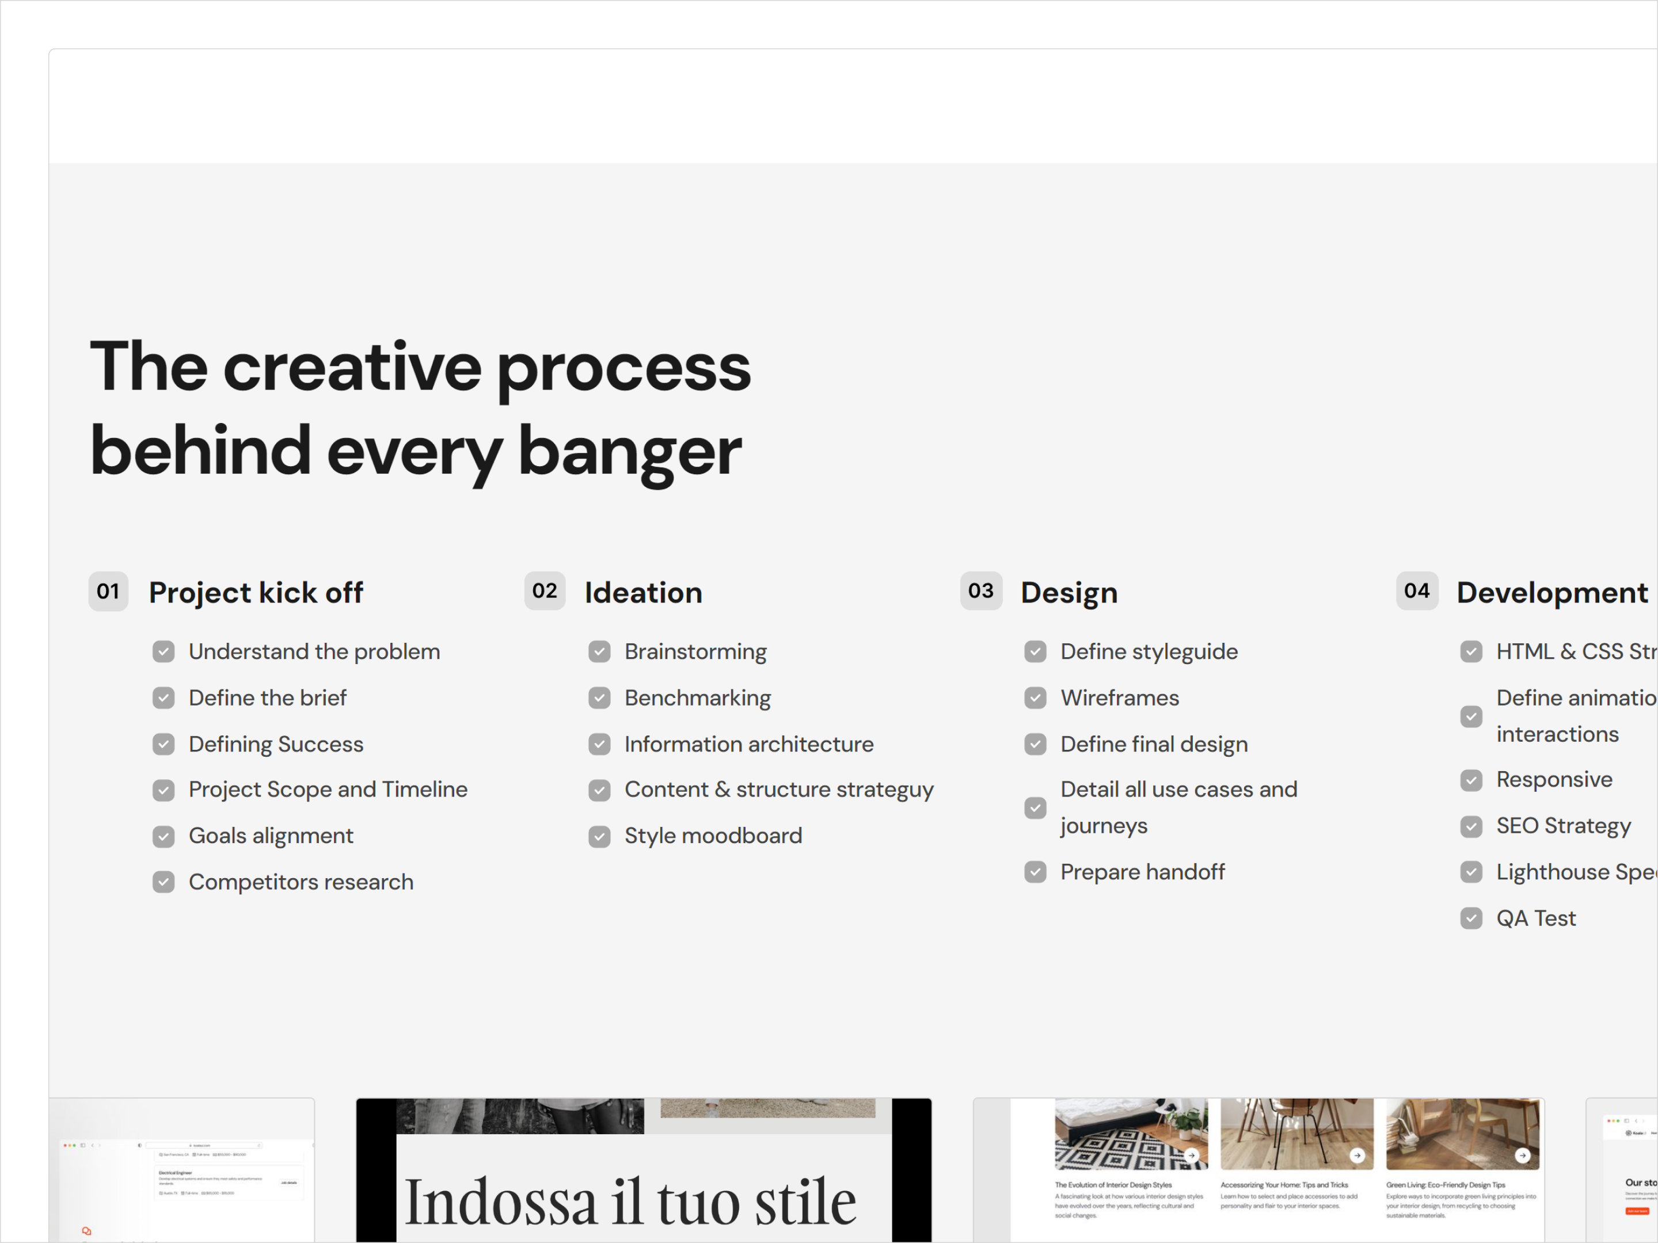The image size is (1658, 1243).
Task: Click the check icon next to Define the brief
Action: 163,698
